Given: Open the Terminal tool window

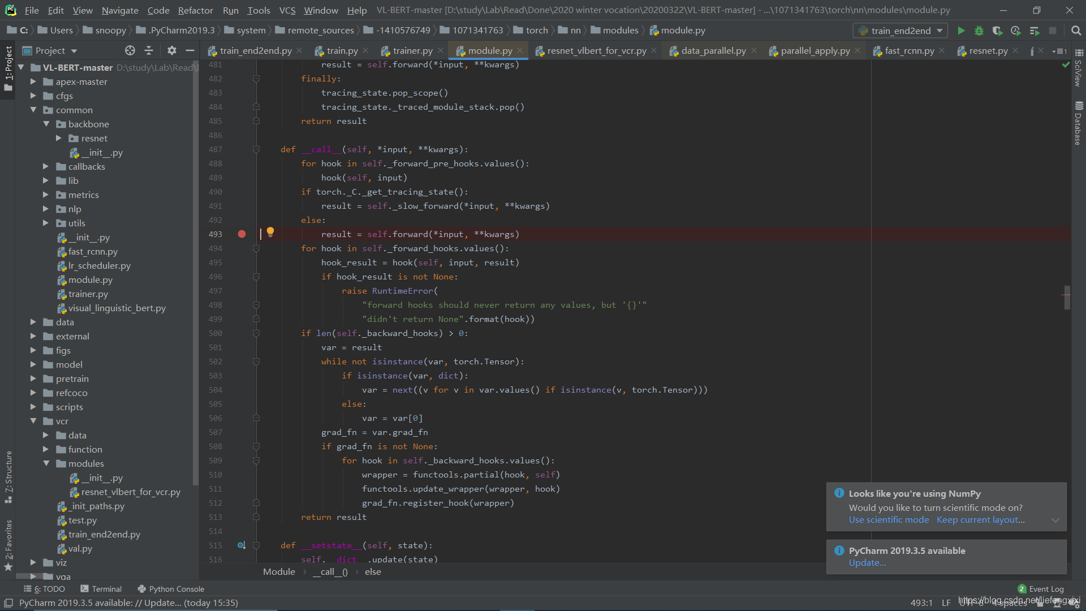Looking at the screenshot, I should pyautogui.click(x=101, y=589).
